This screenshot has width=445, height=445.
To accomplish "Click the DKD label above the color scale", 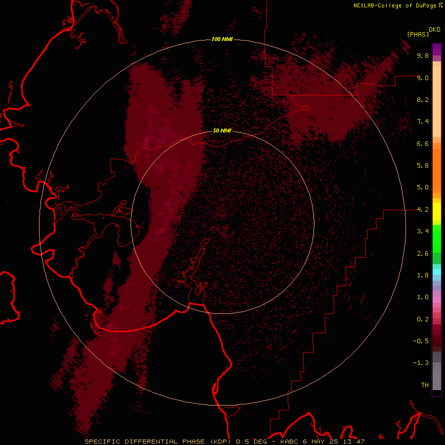I will coord(434,30).
